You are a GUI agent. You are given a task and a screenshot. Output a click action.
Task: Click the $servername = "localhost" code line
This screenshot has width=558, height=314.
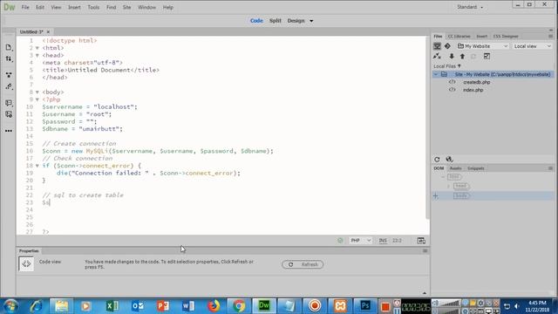[x=90, y=106]
